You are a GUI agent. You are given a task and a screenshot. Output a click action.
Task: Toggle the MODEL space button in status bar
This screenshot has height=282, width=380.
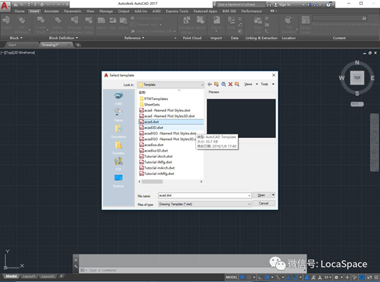pos(231,277)
